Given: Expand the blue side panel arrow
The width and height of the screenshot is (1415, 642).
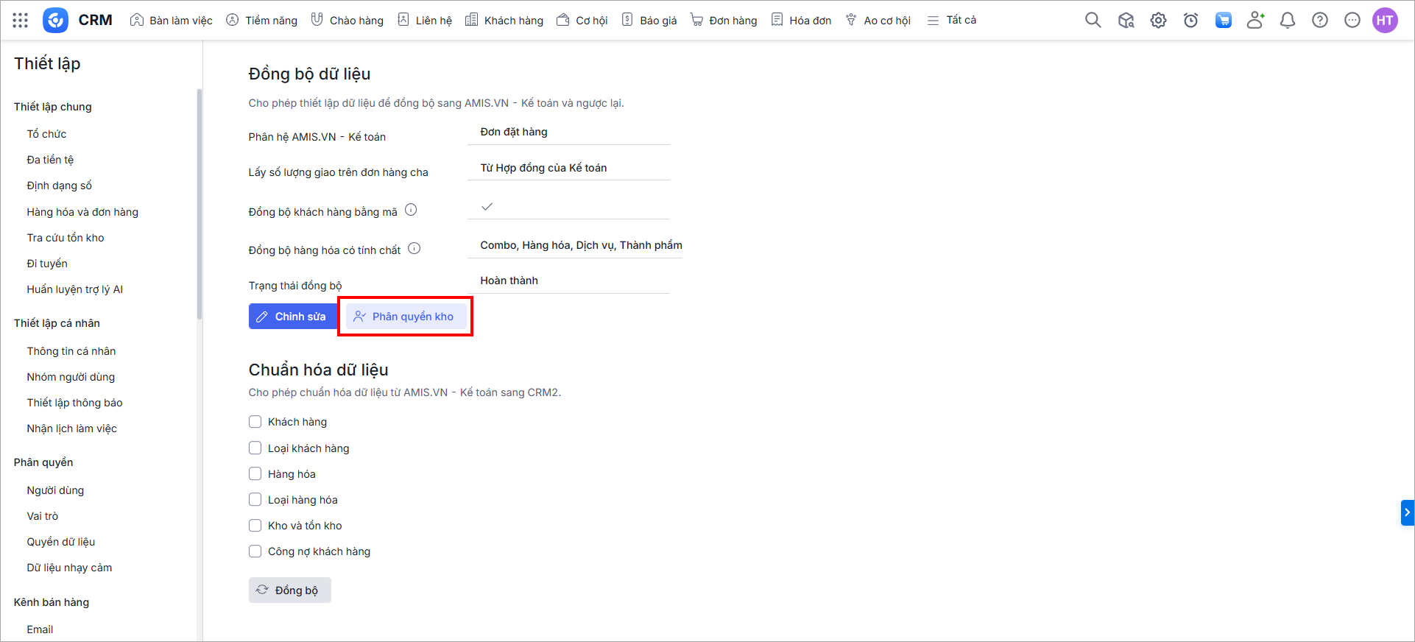Looking at the screenshot, I should point(1407,512).
